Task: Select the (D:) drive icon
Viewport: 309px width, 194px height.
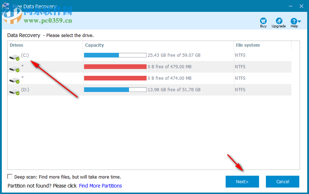Action: point(14,92)
